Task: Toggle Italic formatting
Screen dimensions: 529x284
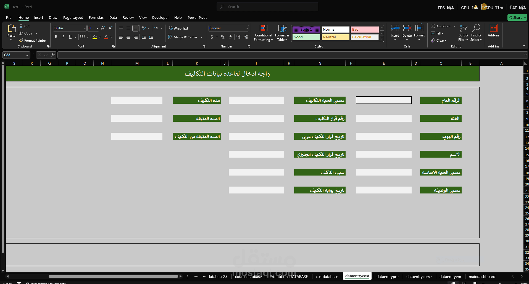Action: [x=63, y=37]
